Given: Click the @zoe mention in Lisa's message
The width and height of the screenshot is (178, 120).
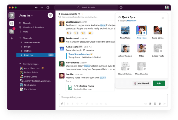Looking at the screenshot, I should 103,25.
